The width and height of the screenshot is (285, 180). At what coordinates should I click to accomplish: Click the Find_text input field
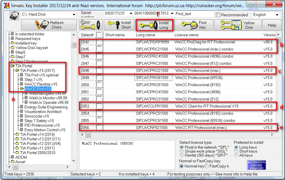(194, 14)
